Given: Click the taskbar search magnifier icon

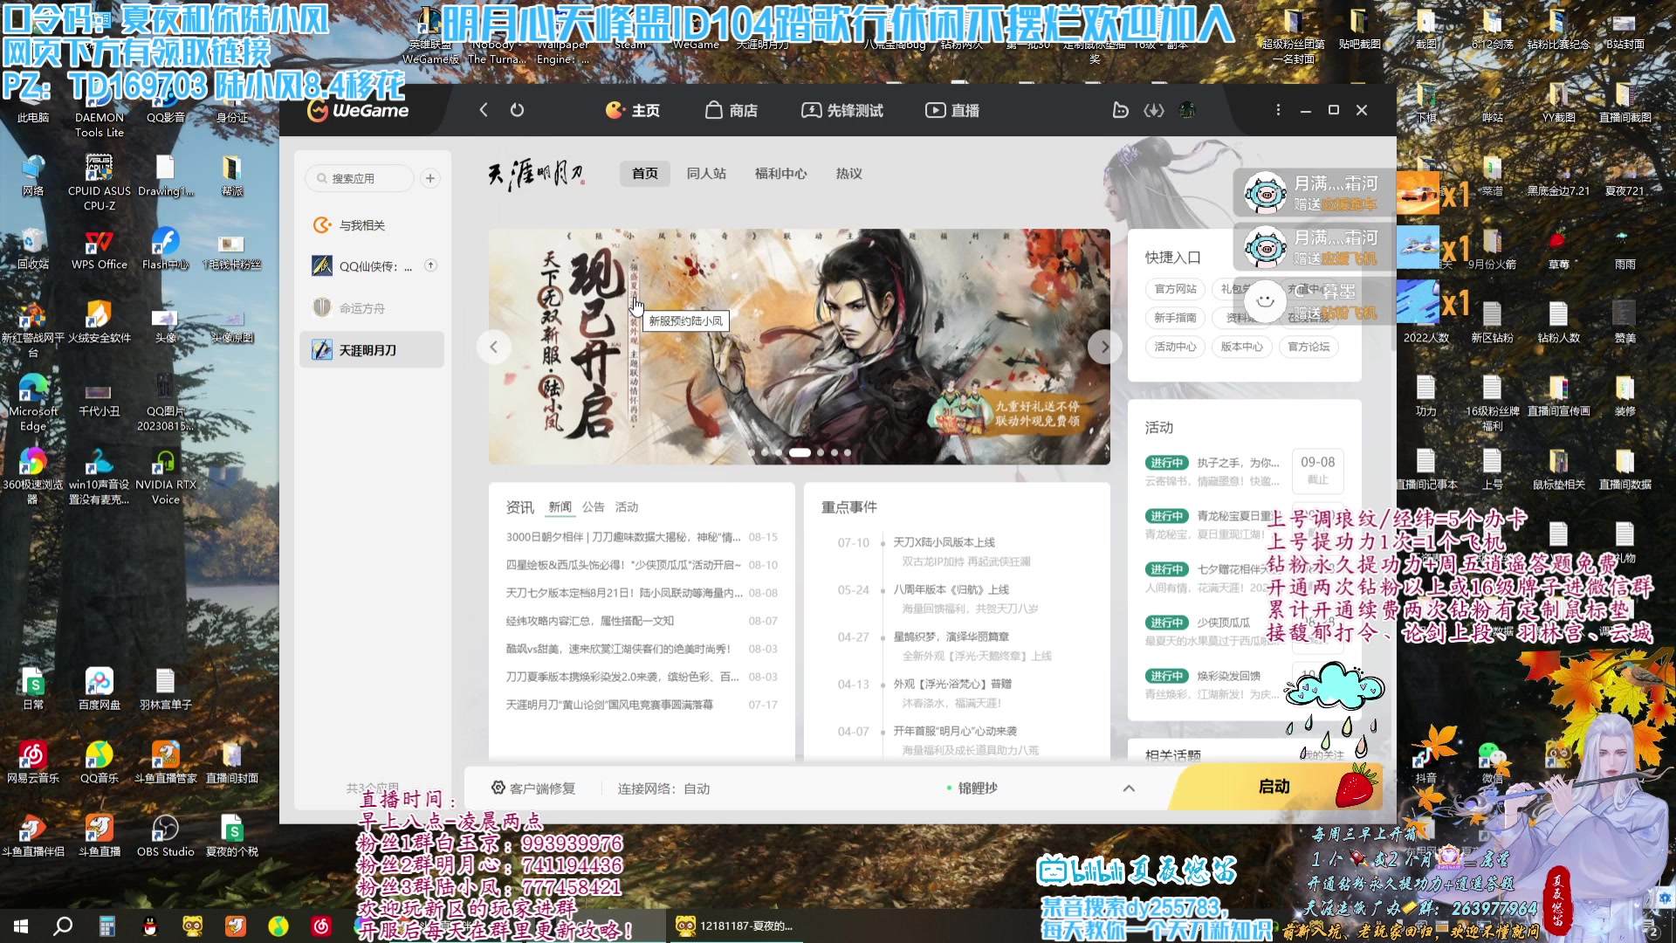Looking at the screenshot, I should (x=63, y=926).
